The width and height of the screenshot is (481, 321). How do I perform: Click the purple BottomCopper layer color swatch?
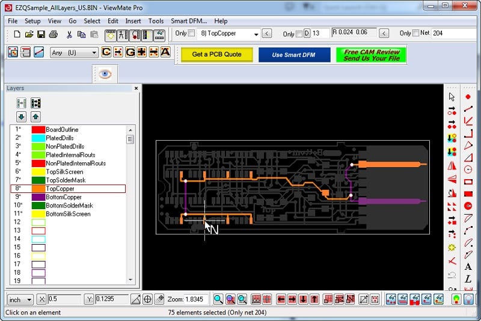point(38,197)
